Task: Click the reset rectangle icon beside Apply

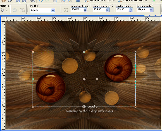Action: click(x=22, y=10)
